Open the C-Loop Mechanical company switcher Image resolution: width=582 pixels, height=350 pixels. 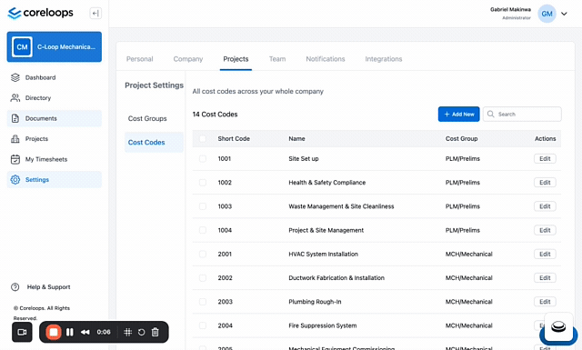coord(55,46)
